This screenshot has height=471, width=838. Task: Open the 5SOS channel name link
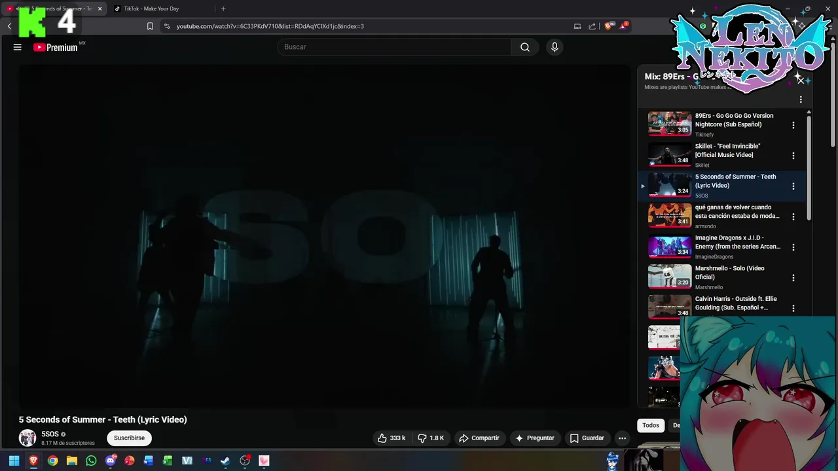pos(50,434)
